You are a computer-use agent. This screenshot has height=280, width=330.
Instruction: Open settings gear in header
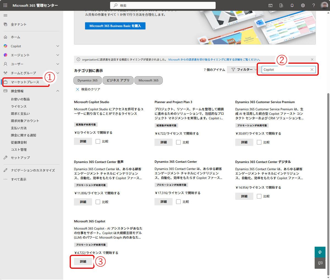coord(303,5)
